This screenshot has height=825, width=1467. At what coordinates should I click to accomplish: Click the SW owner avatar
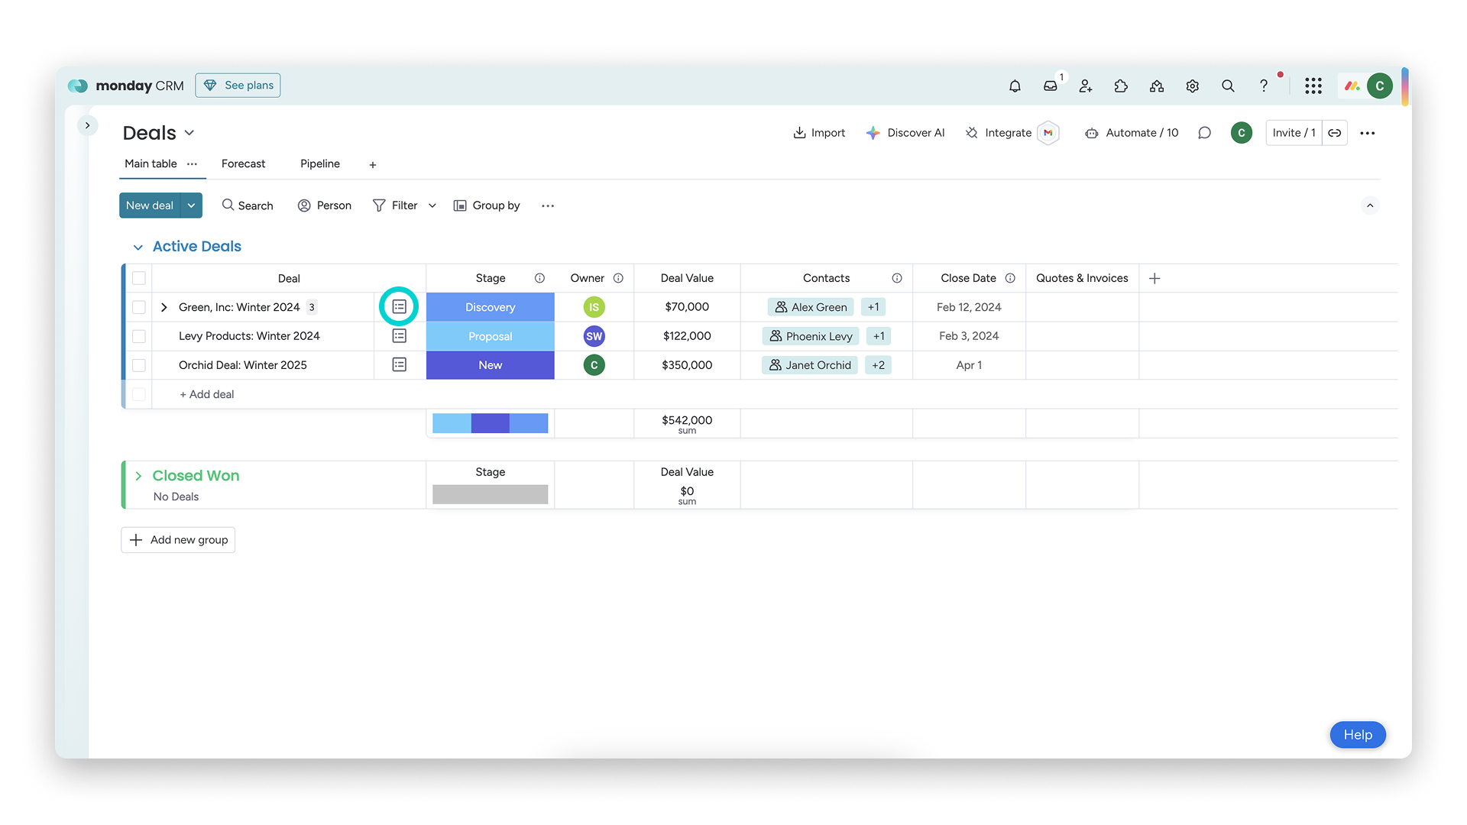[x=594, y=336]
